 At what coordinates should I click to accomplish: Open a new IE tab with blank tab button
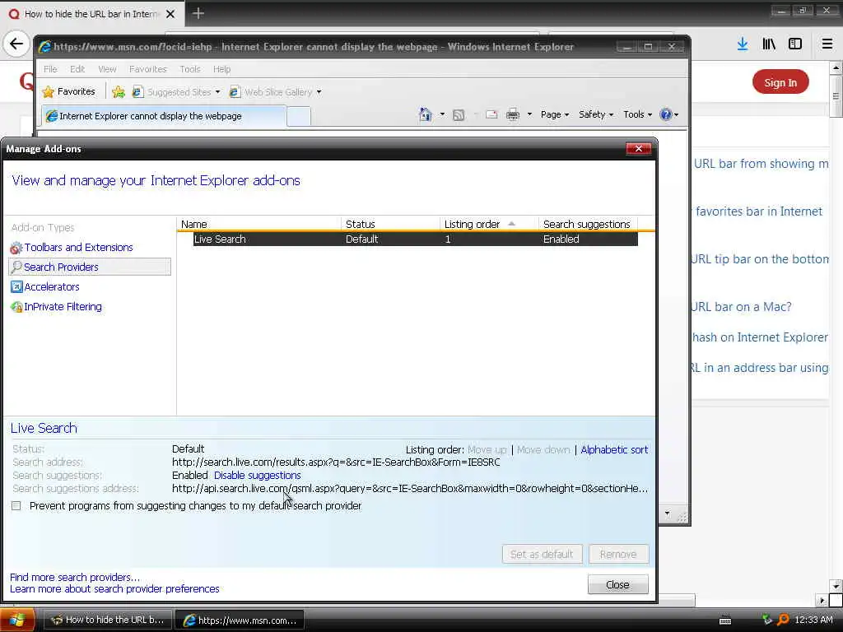(298, 116)
